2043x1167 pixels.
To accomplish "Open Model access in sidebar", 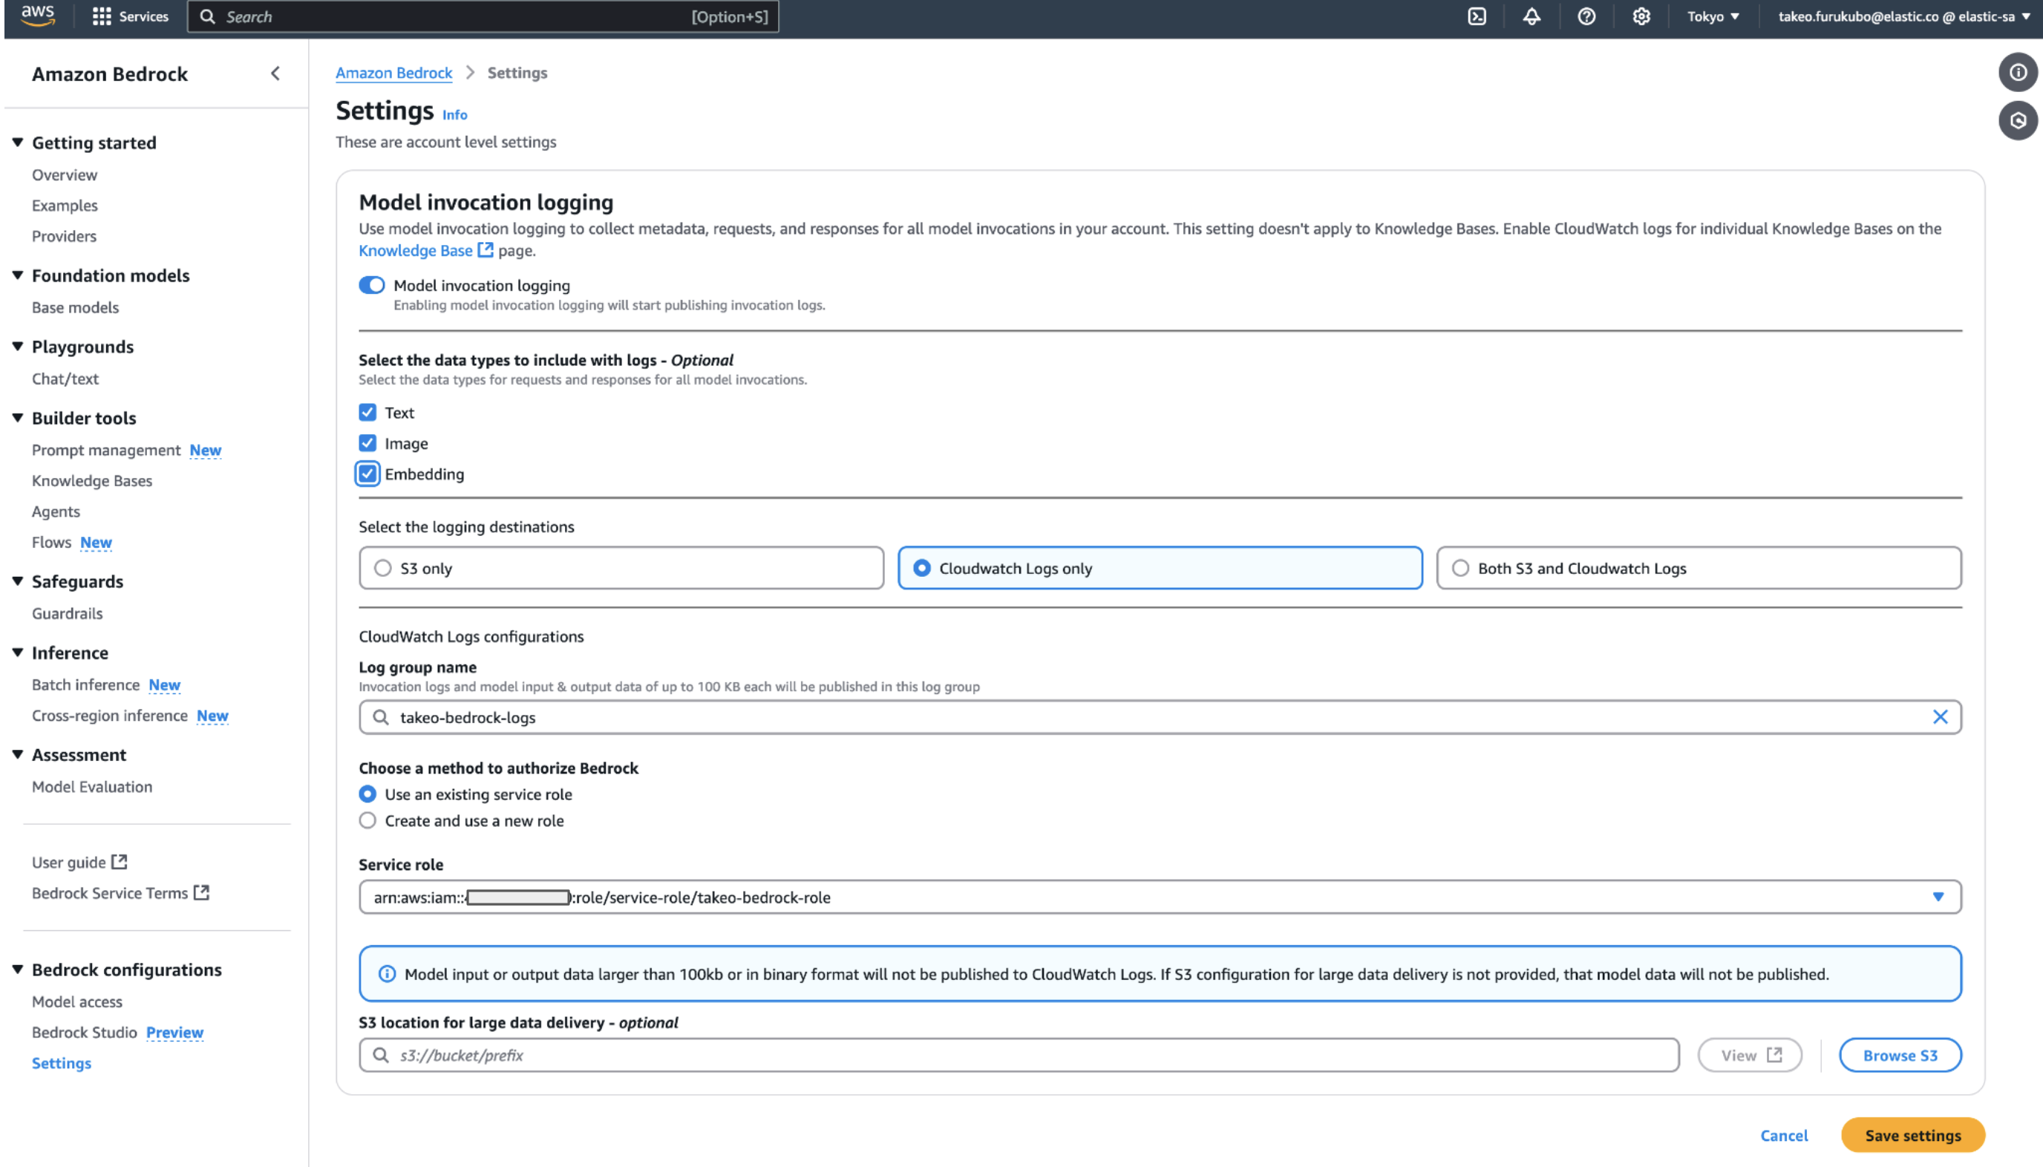I will [x=77, y=1002].
